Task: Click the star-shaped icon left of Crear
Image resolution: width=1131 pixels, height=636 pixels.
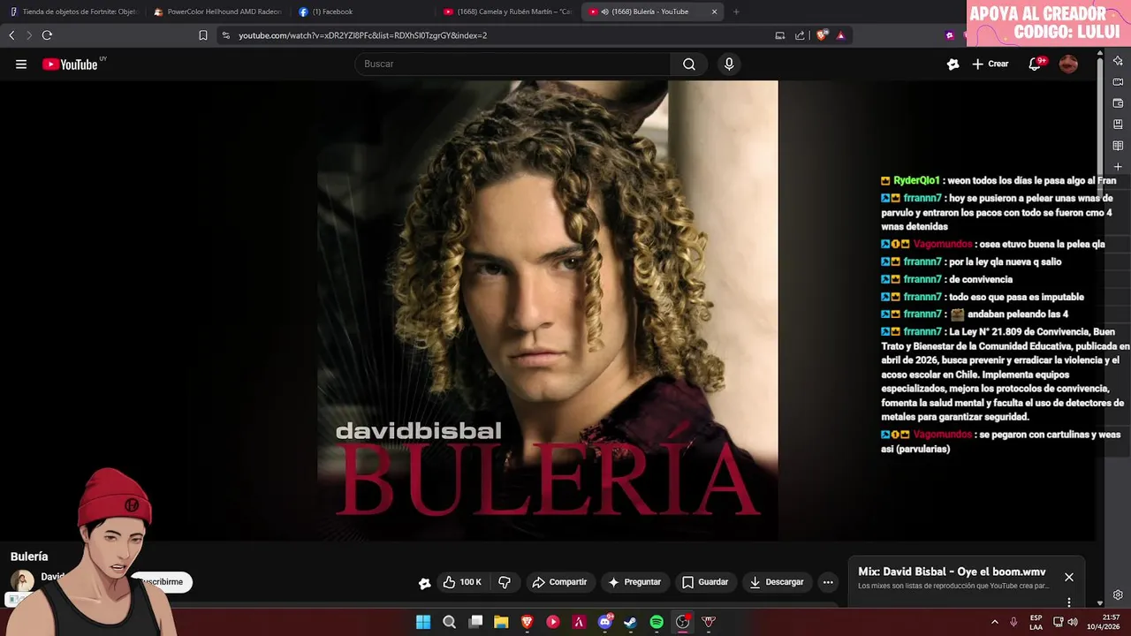Action: tap(953, 64)
